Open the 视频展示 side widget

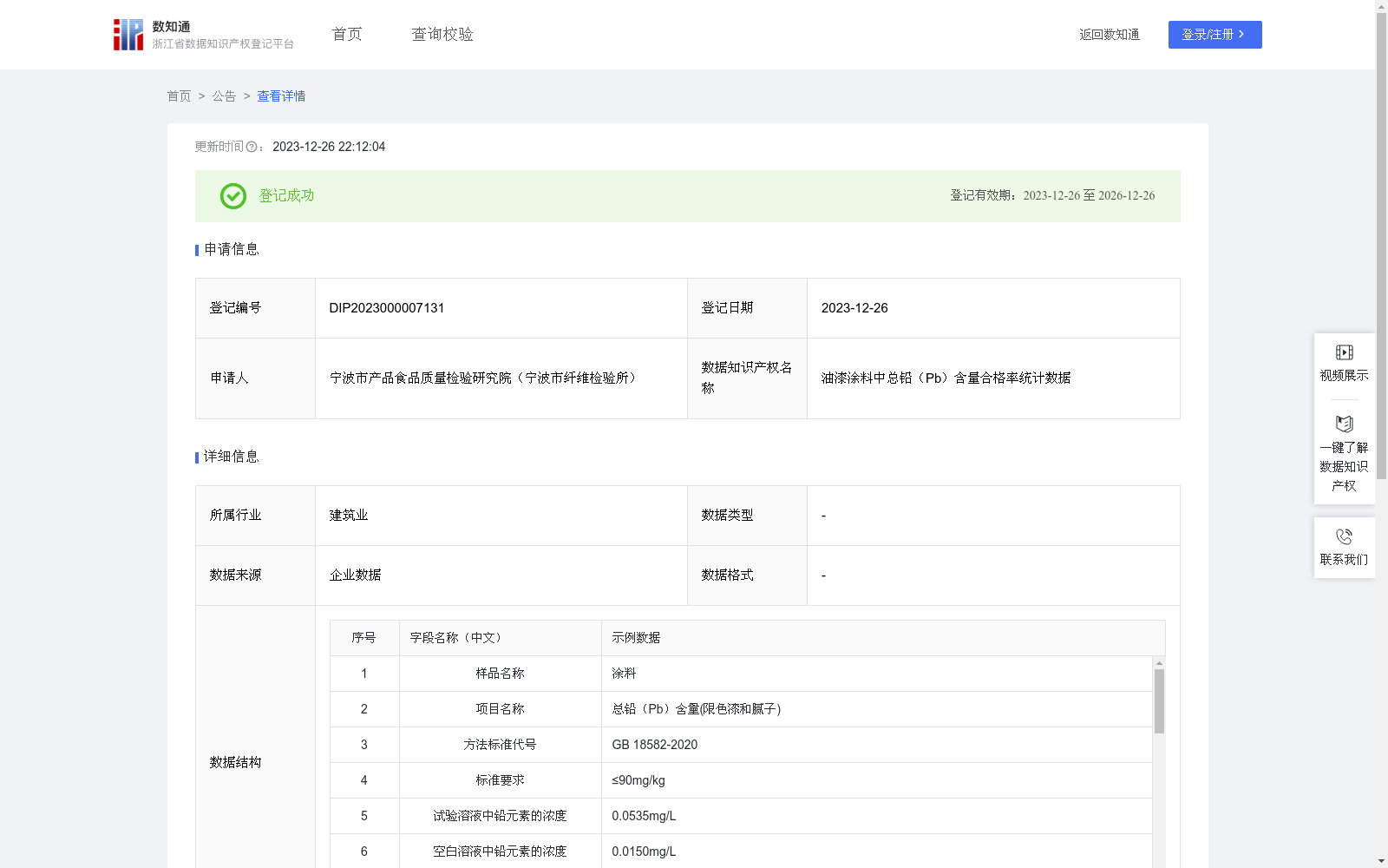1344,364
